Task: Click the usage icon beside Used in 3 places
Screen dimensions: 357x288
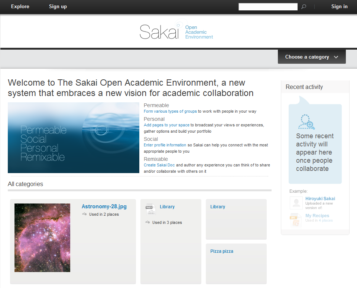Action: click(x=148, y=222)
